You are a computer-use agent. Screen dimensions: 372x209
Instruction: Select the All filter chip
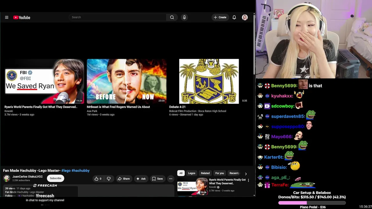click(x=181, y=173)
